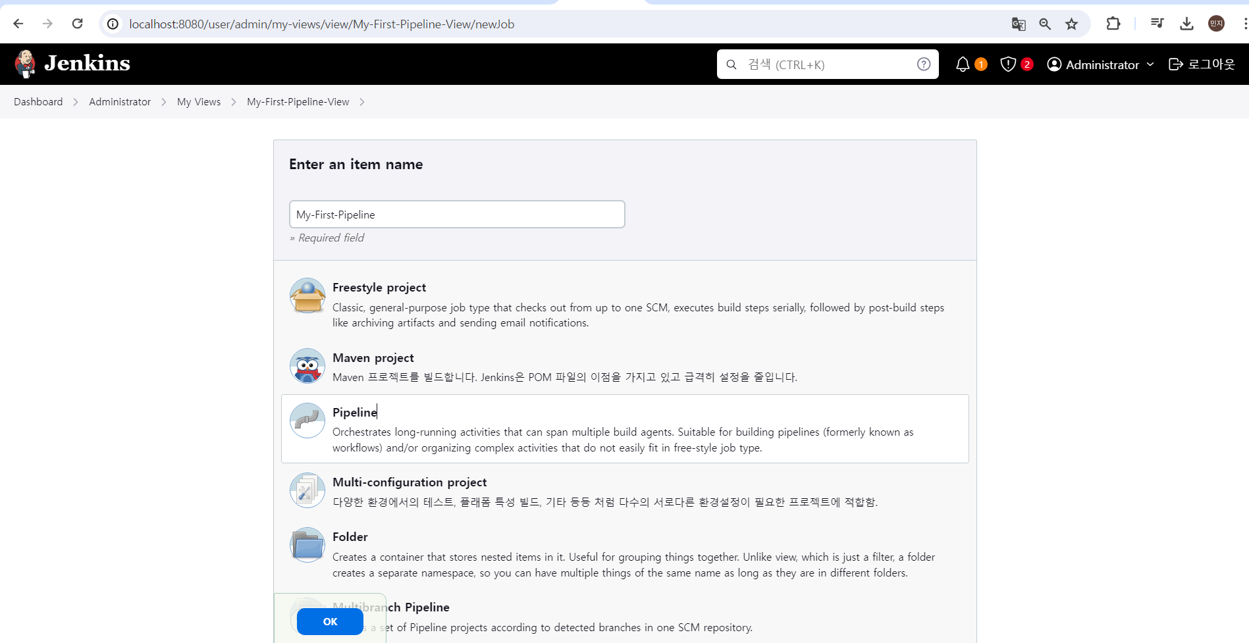This screenshot has width=1249, height=643.
Task: Choose Freestyle project title
Action: coord(379,288)
